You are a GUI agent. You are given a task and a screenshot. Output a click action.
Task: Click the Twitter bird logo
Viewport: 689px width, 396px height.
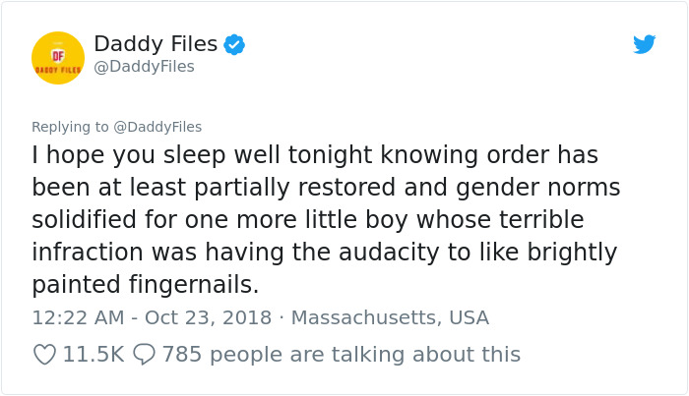coord(644,44)
